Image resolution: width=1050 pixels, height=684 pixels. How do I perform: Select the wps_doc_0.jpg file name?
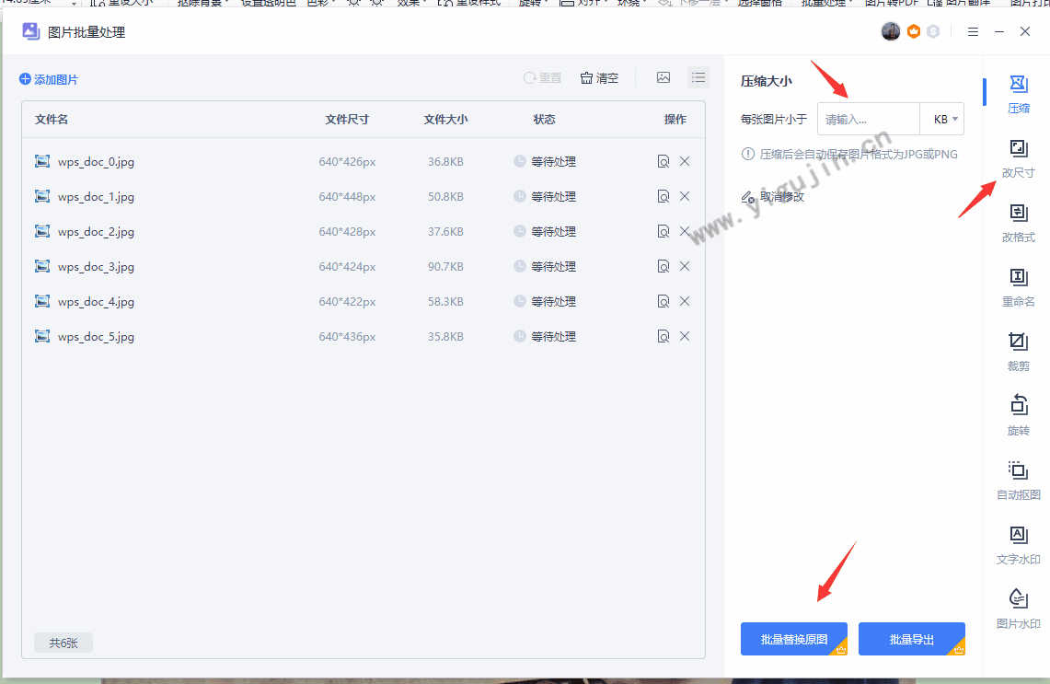pos(96,162)
